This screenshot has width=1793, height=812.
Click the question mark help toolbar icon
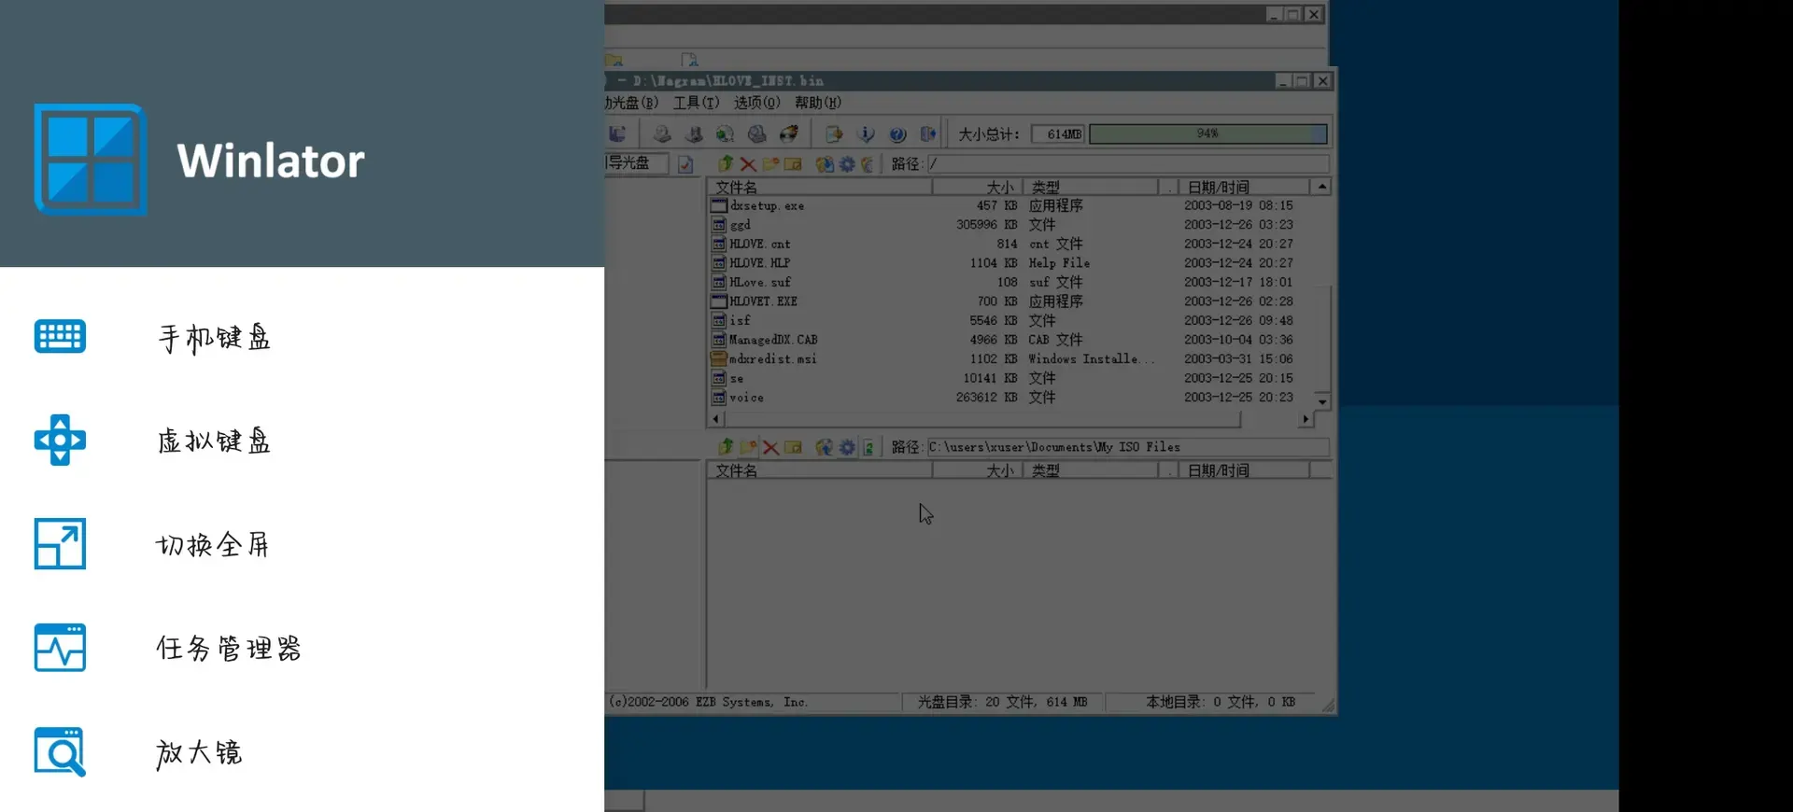897,134
